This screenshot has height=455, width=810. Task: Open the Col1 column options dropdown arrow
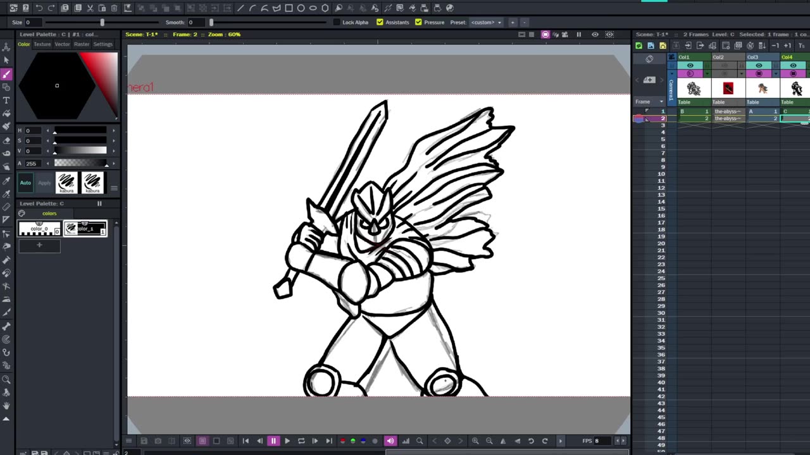click(707, 73)
